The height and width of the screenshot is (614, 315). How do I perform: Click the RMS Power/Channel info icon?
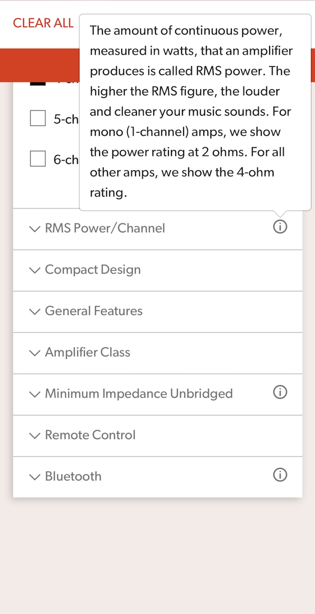coord(280,227)
